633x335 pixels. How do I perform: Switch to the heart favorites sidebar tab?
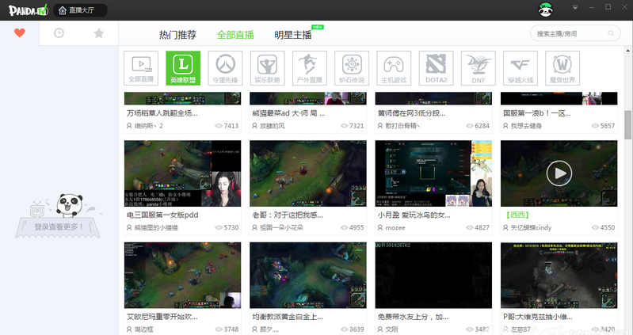pyautogui.click(x=20, y=33)
